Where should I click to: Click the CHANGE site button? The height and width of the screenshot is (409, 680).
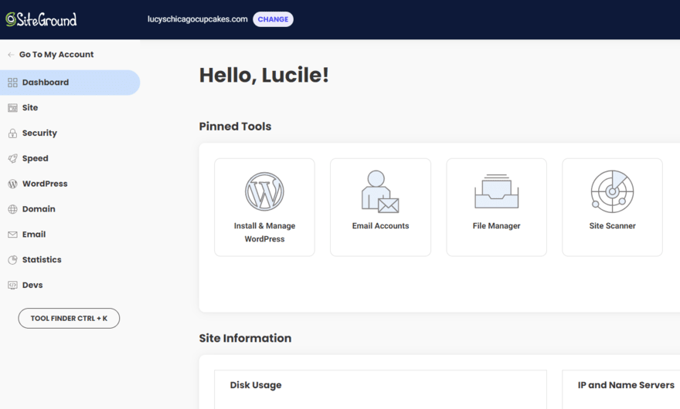click(x=273, y=19)
